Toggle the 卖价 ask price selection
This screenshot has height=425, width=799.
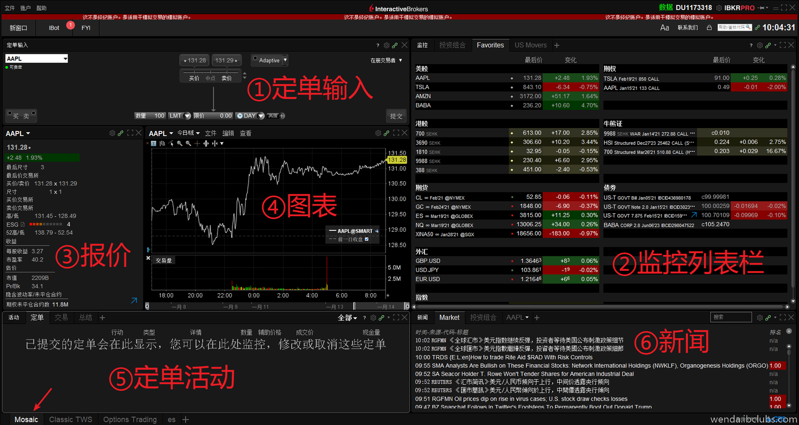tap(227, 78)
